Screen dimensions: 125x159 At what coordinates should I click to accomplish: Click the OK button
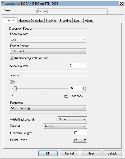(x=48, y=153)
